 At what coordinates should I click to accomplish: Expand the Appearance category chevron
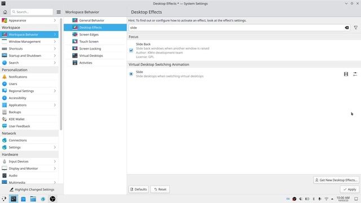[55, 20]
